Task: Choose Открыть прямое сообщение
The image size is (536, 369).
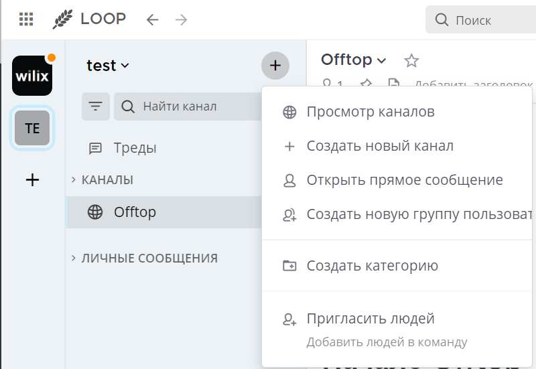Action: click(x=397, y=180)
